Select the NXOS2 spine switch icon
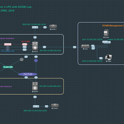The image size is (124, 124). click(x=35, y=46)
